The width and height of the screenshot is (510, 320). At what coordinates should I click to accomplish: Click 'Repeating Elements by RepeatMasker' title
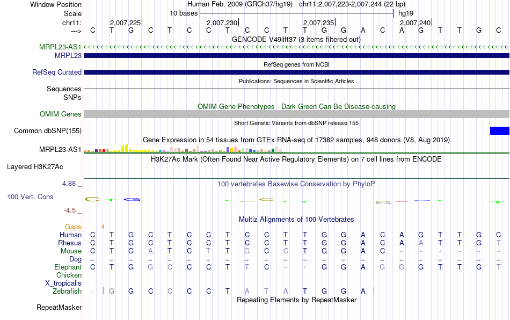(296, 300)
